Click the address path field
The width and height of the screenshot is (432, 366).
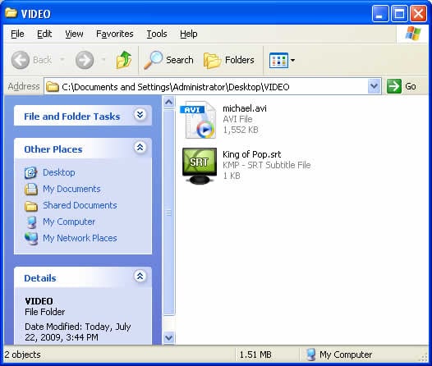205,87
